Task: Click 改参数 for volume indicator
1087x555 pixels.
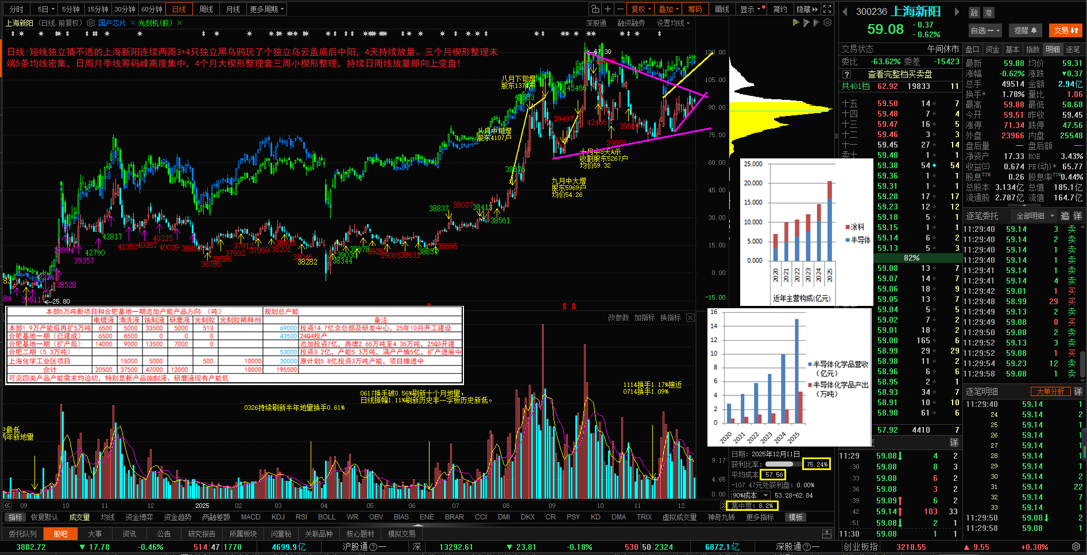Action: point(618,317)
